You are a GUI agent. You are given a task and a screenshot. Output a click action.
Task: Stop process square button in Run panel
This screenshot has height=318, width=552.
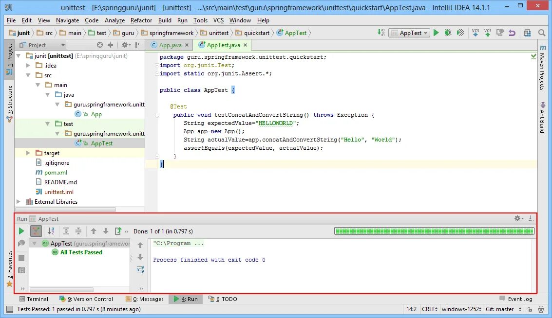21,258
